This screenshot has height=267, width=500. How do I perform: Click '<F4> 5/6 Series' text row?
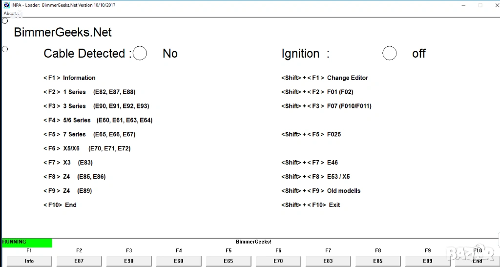98,120
